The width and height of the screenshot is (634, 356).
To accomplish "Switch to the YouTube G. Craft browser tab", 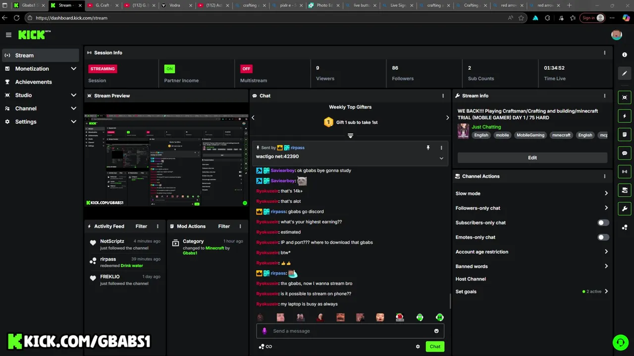I will click(x=103, y=5).
